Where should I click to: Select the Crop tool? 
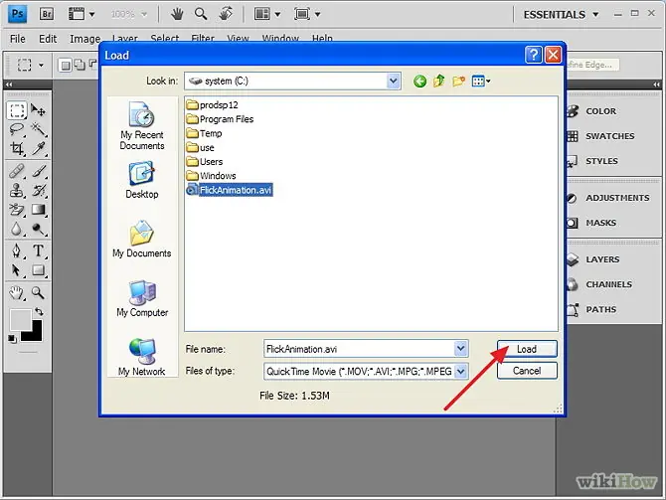pyautogui.click(x=17, y=148)
